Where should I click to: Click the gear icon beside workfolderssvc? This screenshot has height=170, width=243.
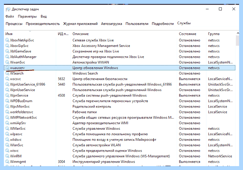tap(7, 112)
